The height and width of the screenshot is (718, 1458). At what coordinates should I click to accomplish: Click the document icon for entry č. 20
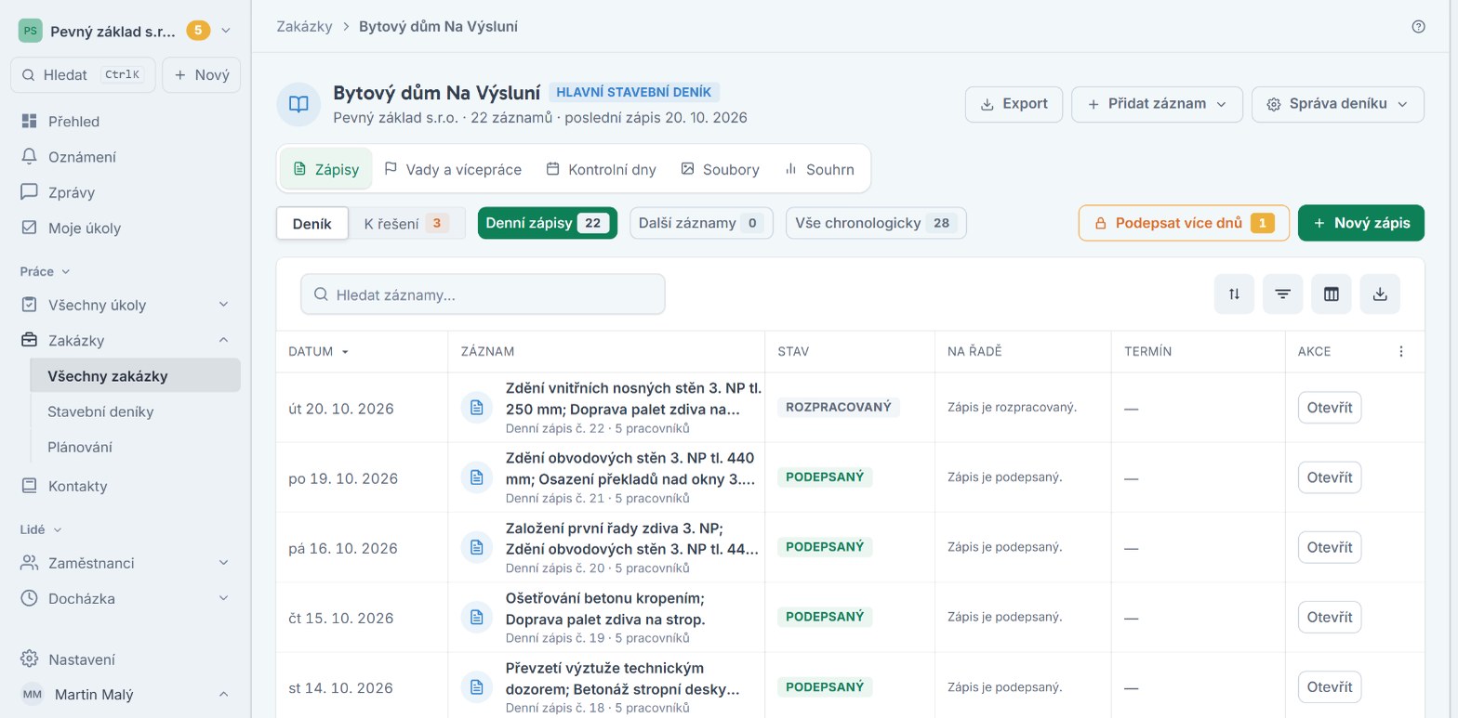(477, 547)
